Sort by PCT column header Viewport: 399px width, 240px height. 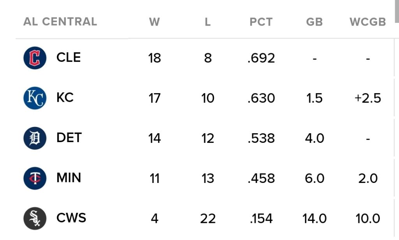coord(261,22)
